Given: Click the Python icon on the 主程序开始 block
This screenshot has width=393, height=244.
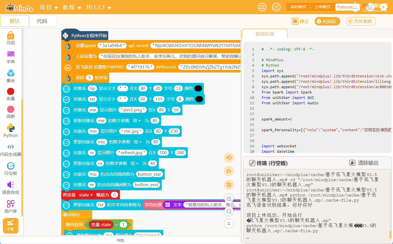Looking at the screenshot, I should coord(66,35).
